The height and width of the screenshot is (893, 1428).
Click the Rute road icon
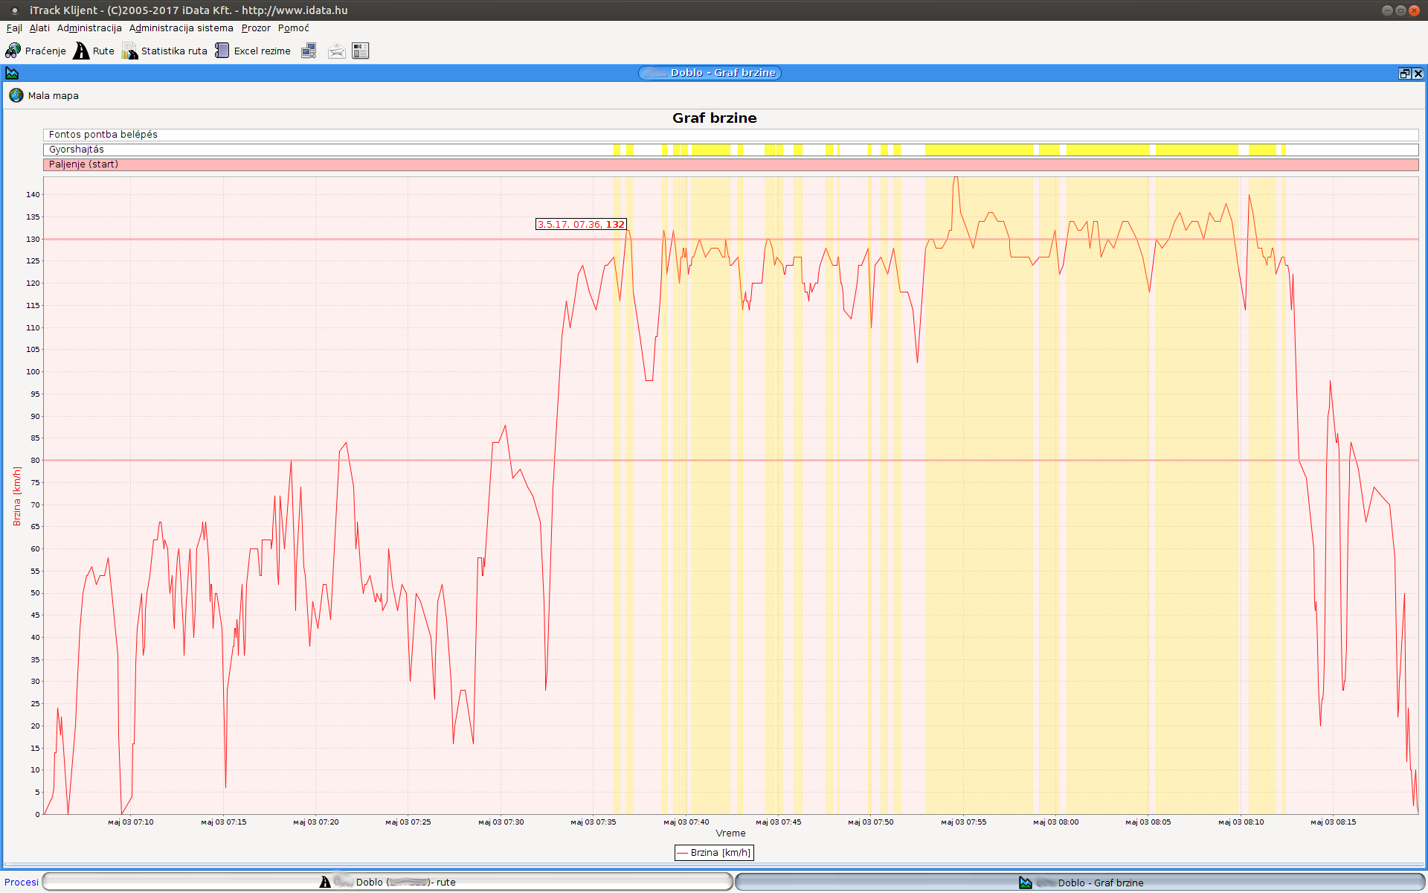(x=81, y=51)
